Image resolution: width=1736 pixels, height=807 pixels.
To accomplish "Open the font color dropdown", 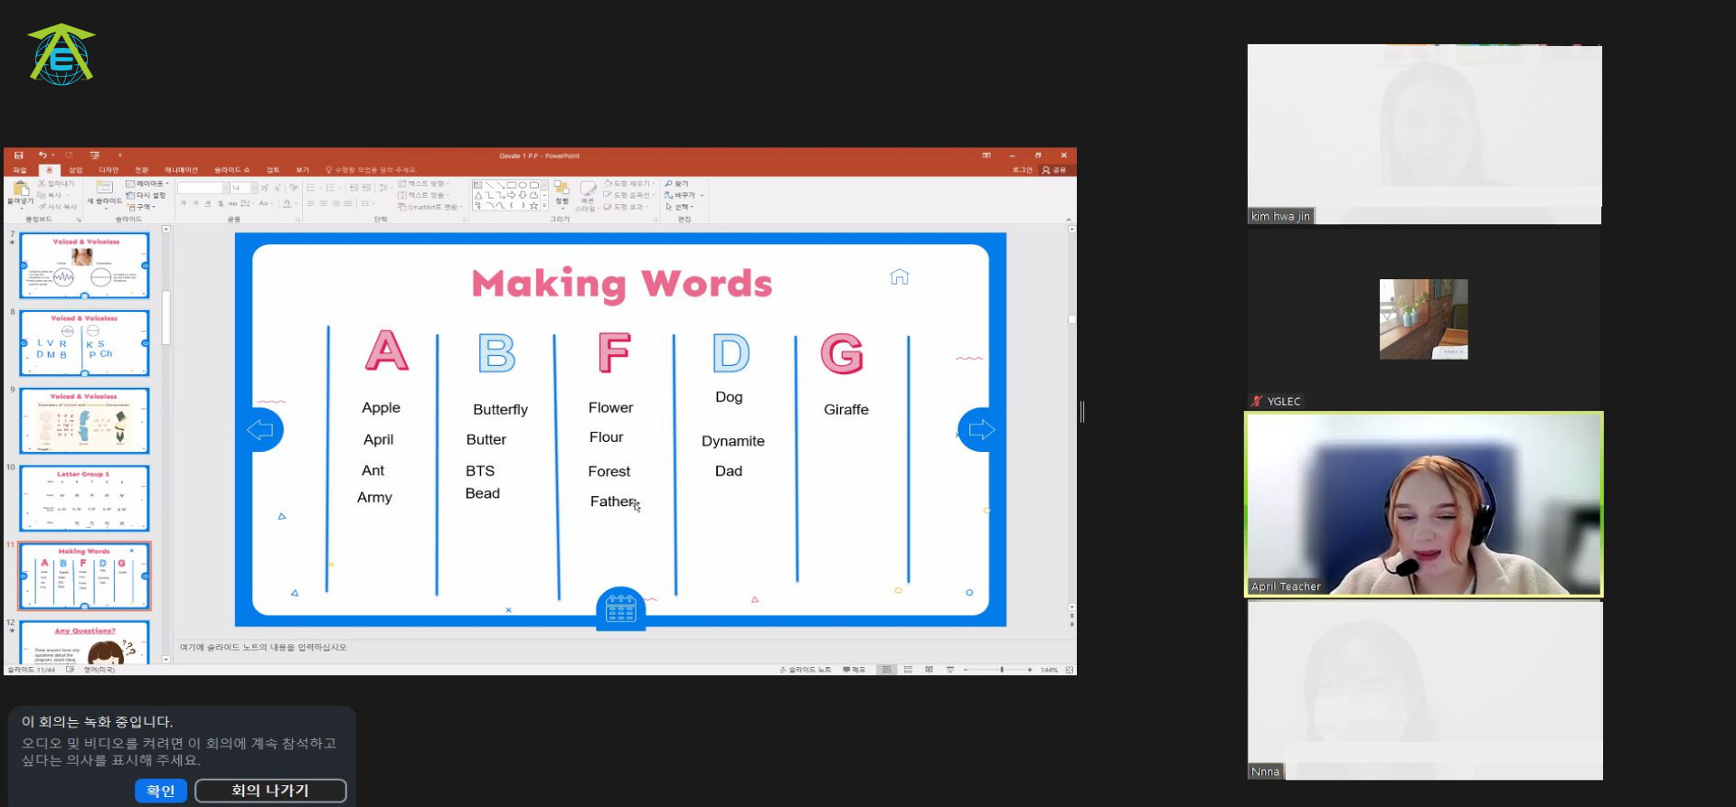I will tap(297, 203).
